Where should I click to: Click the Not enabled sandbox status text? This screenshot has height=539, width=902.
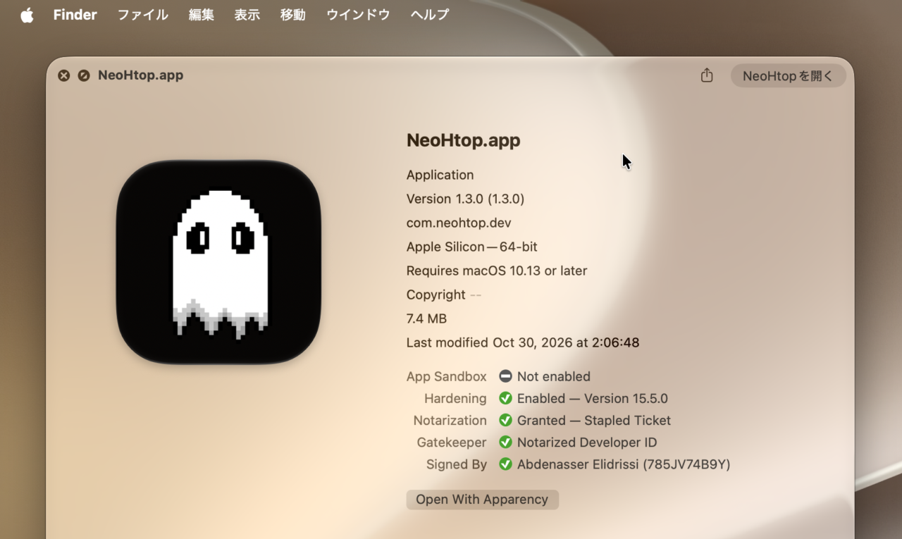(554, 376)
